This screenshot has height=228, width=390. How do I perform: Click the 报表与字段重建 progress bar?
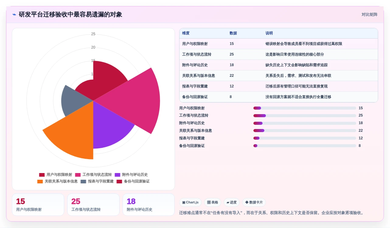pyautogui.click(x=305, y=138)
